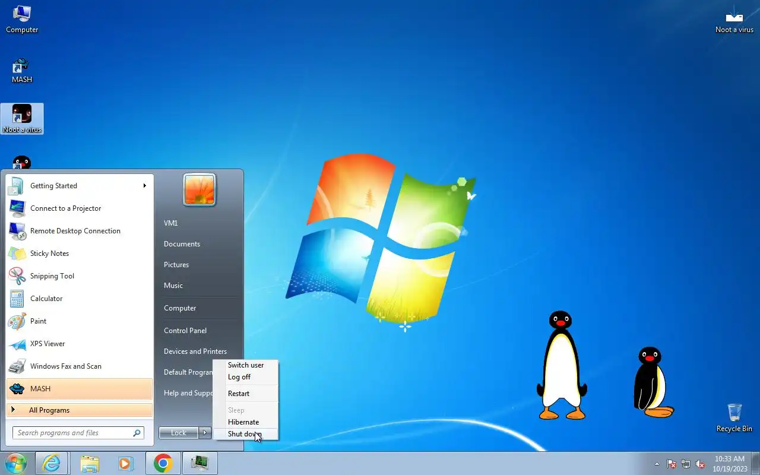Viewport: 760px width, 475px height.
Task: Click the Show desktop strip at taskbar end
Action: pyautogui.click(x=756, y=463)
